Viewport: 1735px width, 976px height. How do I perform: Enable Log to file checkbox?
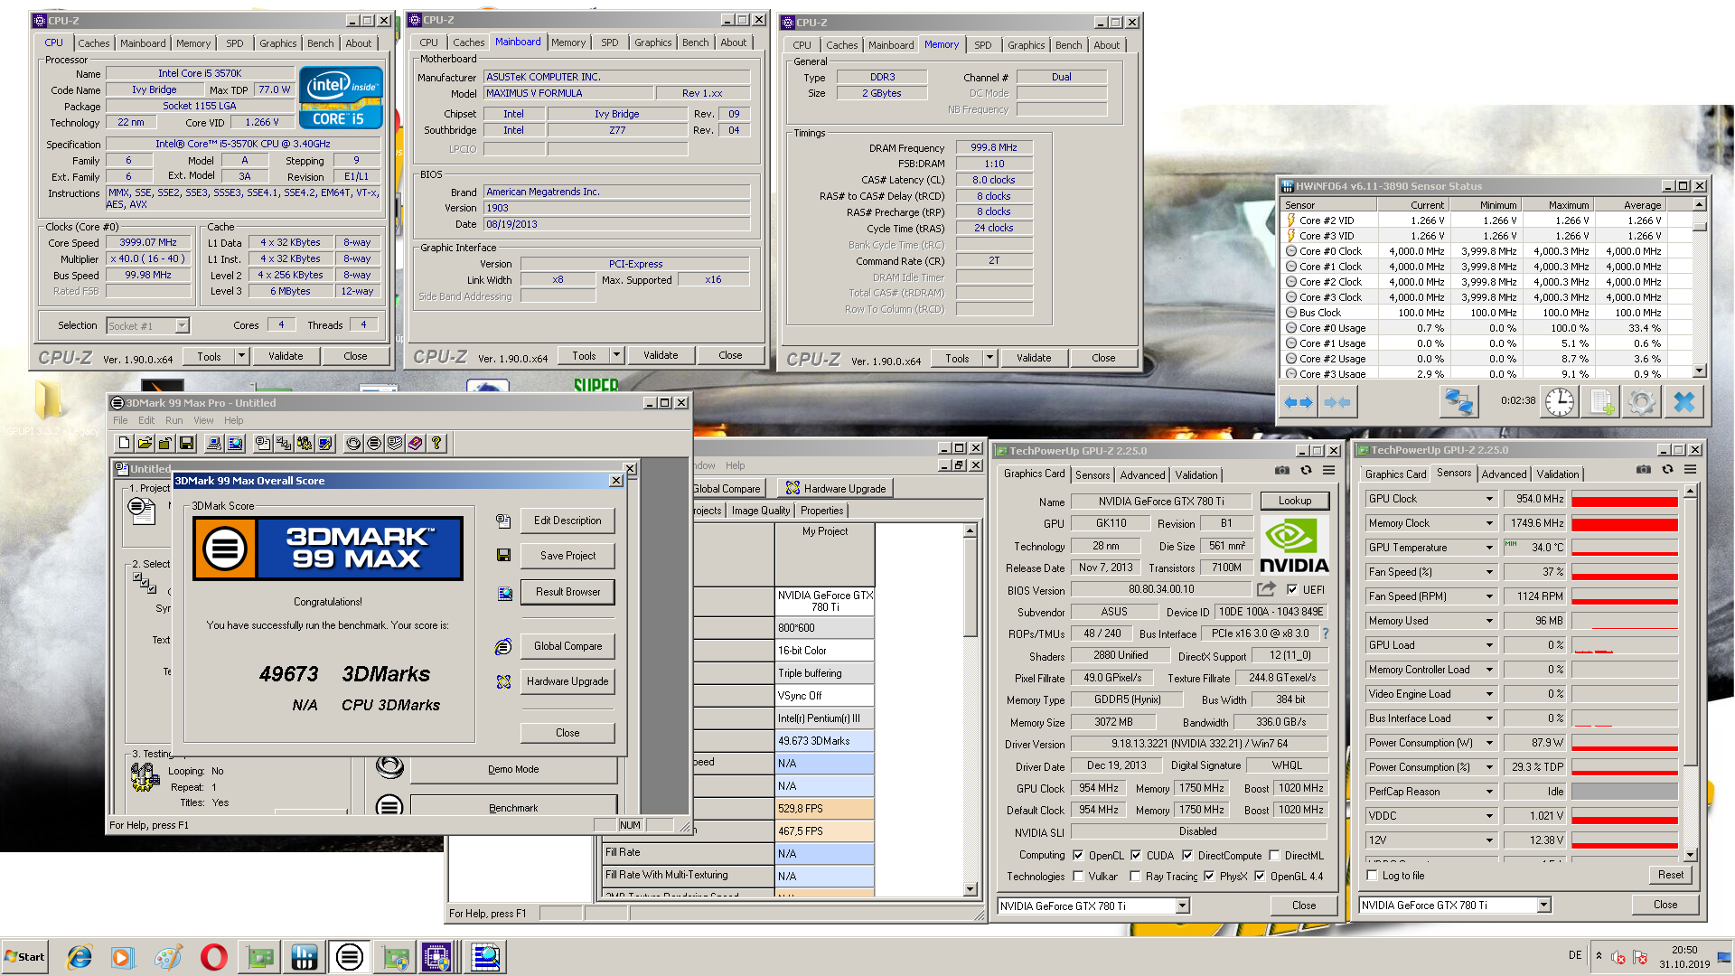1373,876
